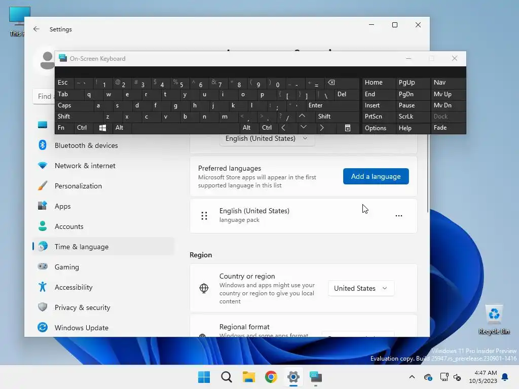Open Accessibility settings

103,287
